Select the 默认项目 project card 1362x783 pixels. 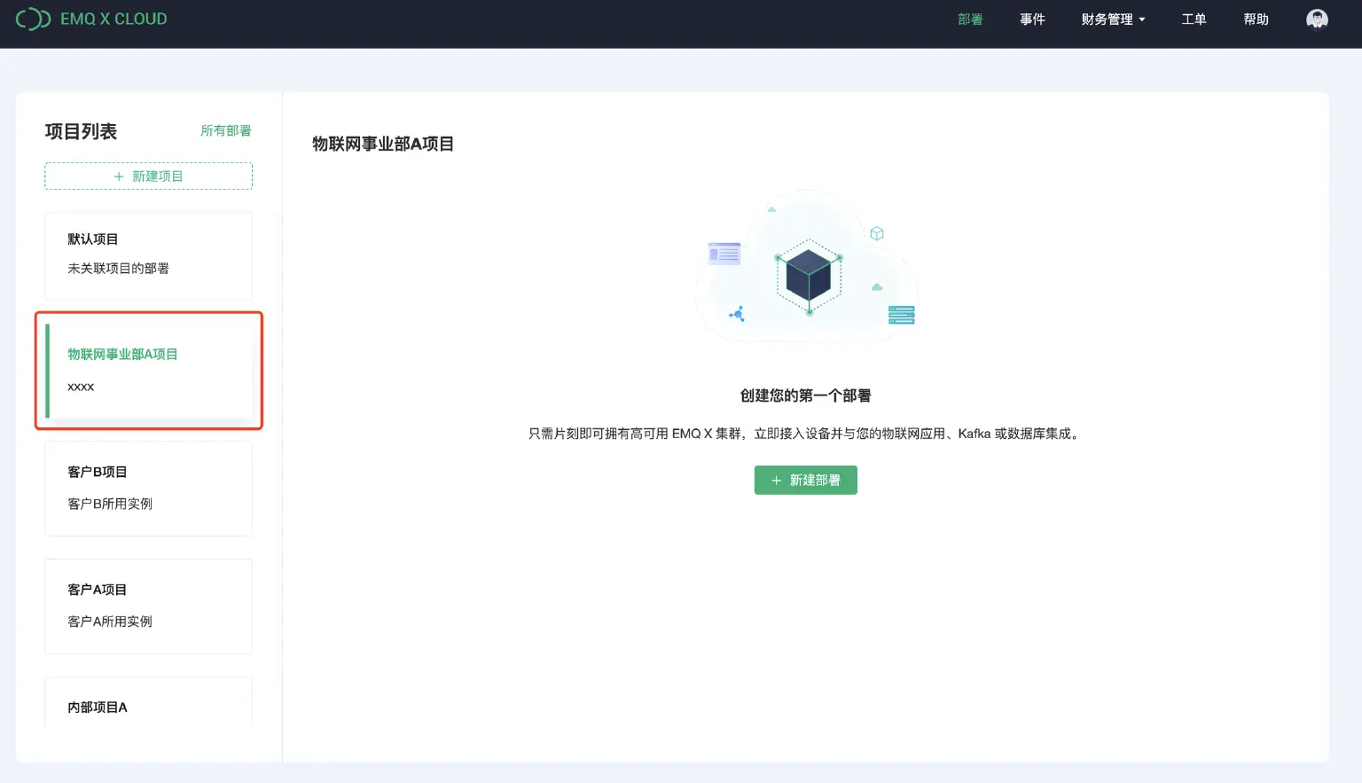[148, 255]
